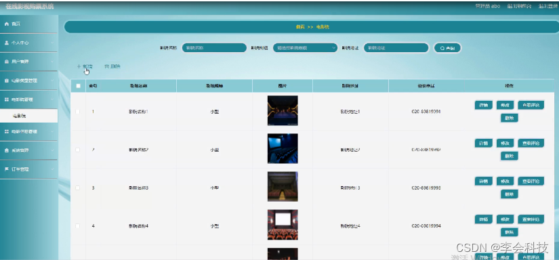The height and width of the screenshot is (260, 559).
Task: Focus the 影院名称 search input field
Action: (214, 47)
